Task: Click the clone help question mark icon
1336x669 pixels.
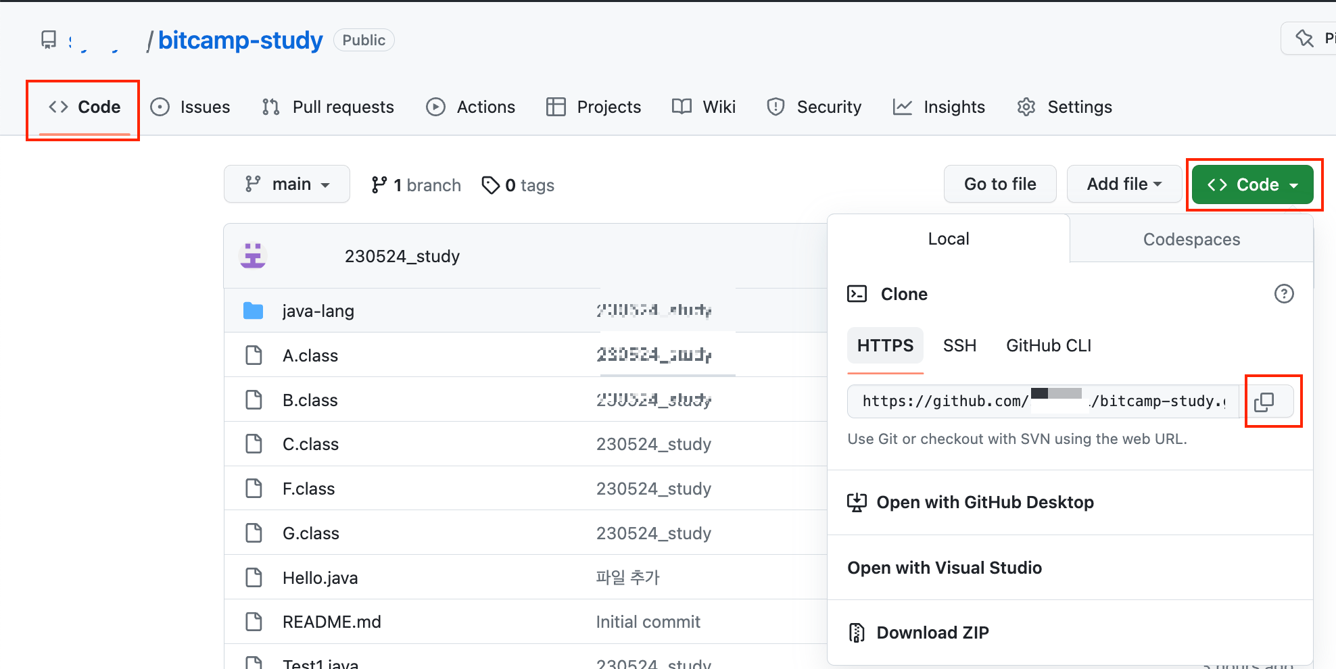Action: pyautogui.click(x=1284, y=294)
